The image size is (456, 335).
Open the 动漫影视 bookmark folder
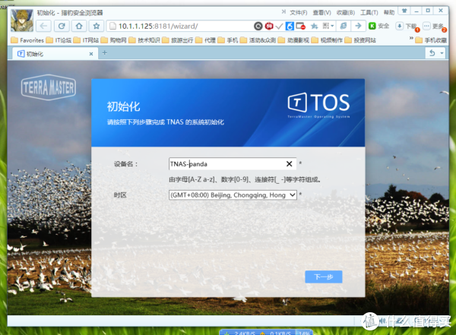pos(293,40)
